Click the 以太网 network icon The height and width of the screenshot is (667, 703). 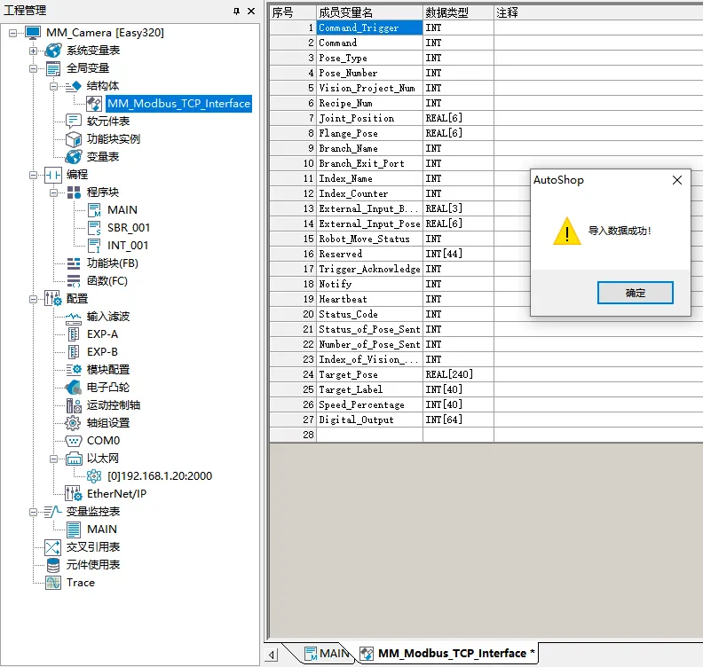click(x=74, y=459)
